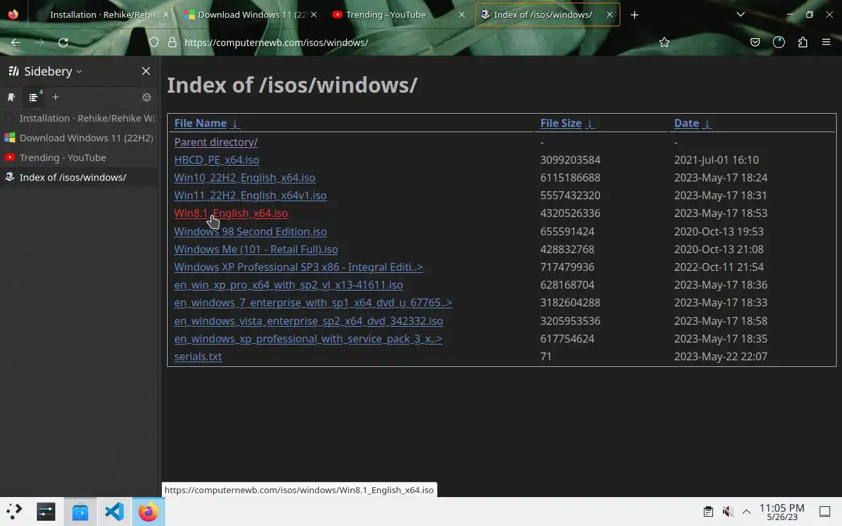842x526 pixels.
Task: Switch to Download Windows 11 top tab
Action: (x=251, y=14)
